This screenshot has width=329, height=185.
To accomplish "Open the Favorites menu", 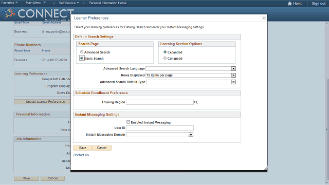I will click(x=9, y=3).
